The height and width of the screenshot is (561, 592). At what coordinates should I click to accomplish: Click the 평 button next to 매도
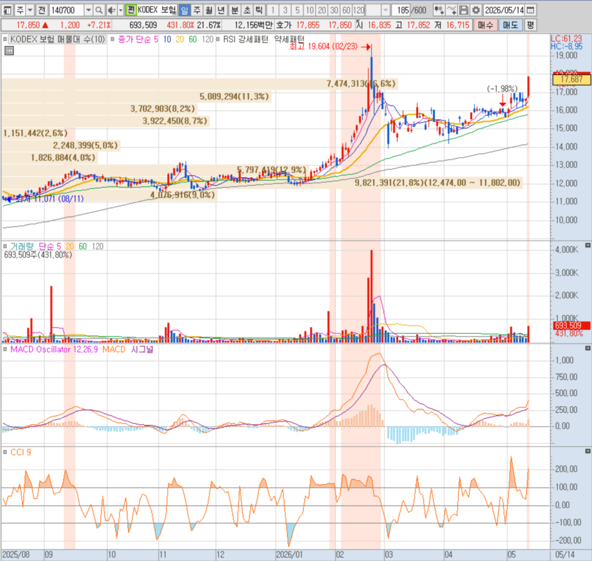tap(531, 25)
